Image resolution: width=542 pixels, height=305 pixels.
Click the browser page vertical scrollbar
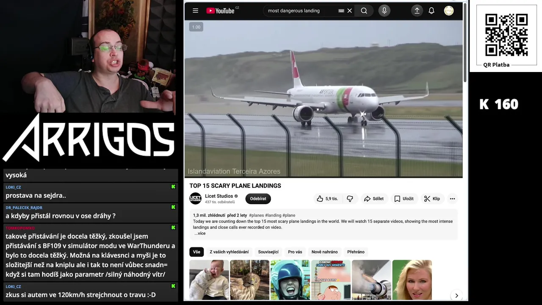coord(465,42)
